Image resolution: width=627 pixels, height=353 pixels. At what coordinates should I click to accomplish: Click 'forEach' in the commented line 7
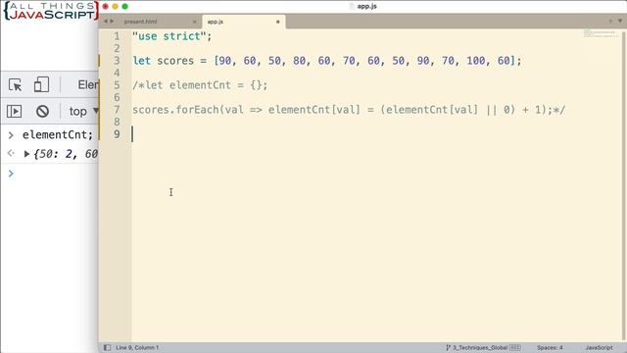point(197,110)
